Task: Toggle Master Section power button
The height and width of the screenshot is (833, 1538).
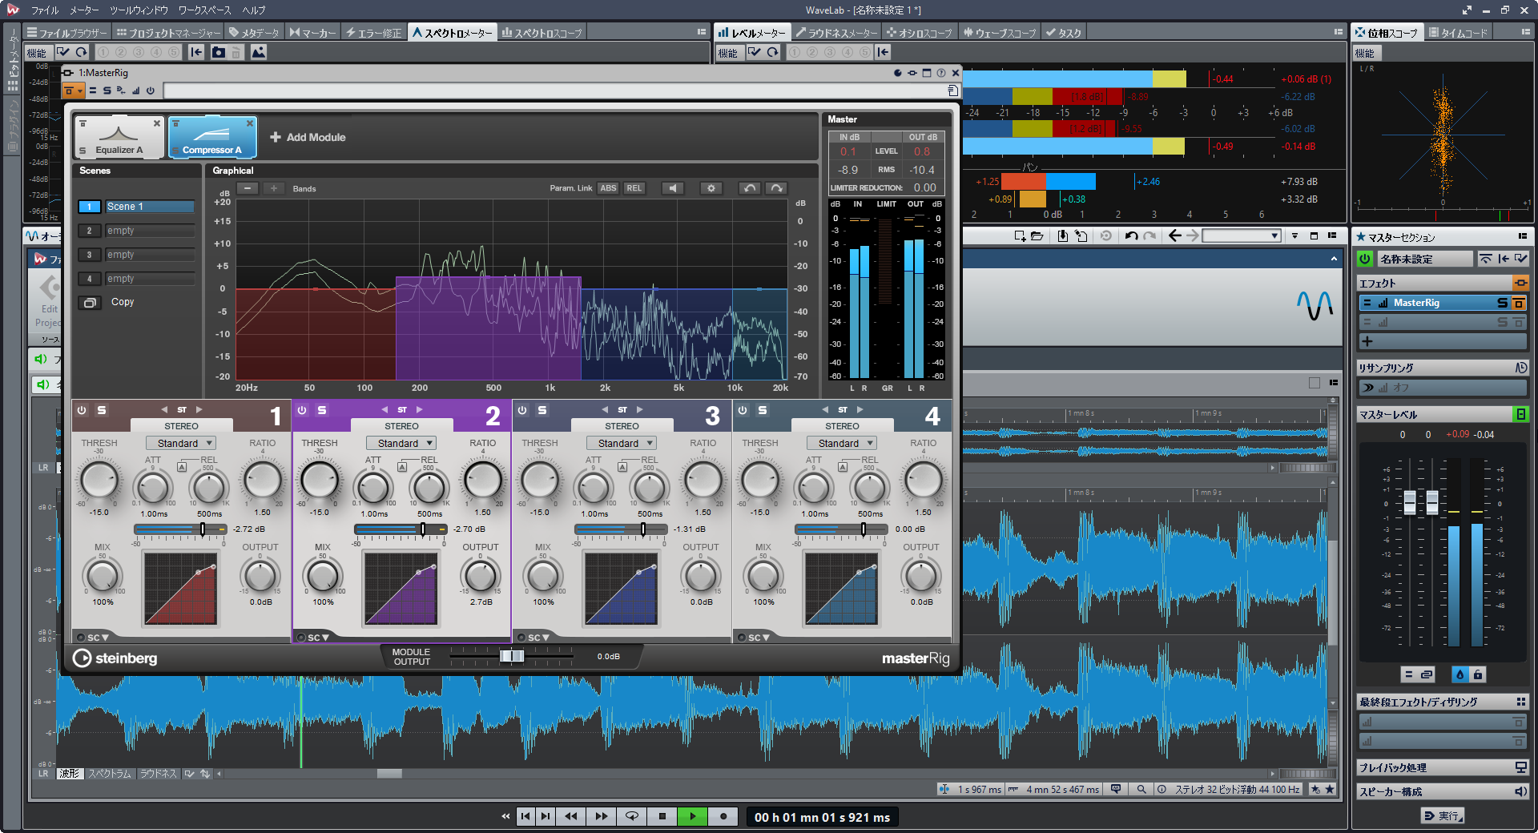Action: coord(1365,259)
